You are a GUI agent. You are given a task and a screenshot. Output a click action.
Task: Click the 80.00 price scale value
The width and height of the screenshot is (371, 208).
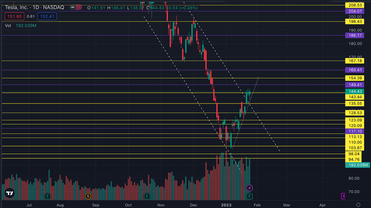click(x=354, y=178)
